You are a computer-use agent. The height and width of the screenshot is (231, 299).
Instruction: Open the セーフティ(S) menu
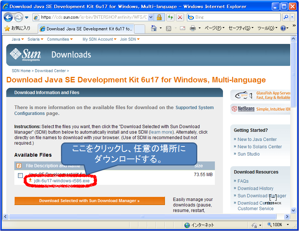241,28
